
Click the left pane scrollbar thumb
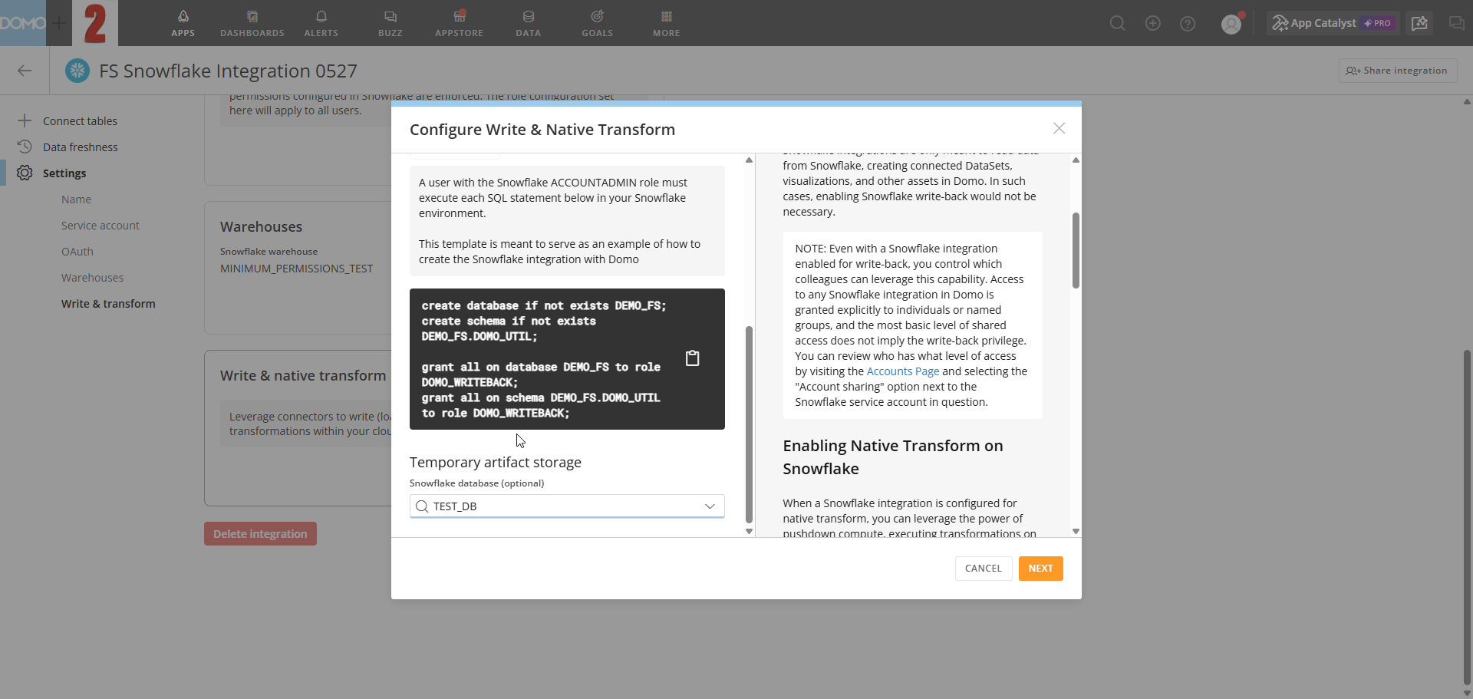pyautogui.click(x=749, y=424)
